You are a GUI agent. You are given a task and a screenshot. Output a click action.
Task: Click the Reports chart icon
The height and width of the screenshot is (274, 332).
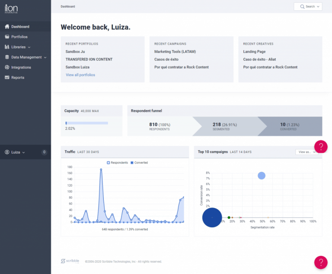pos(7,78)
